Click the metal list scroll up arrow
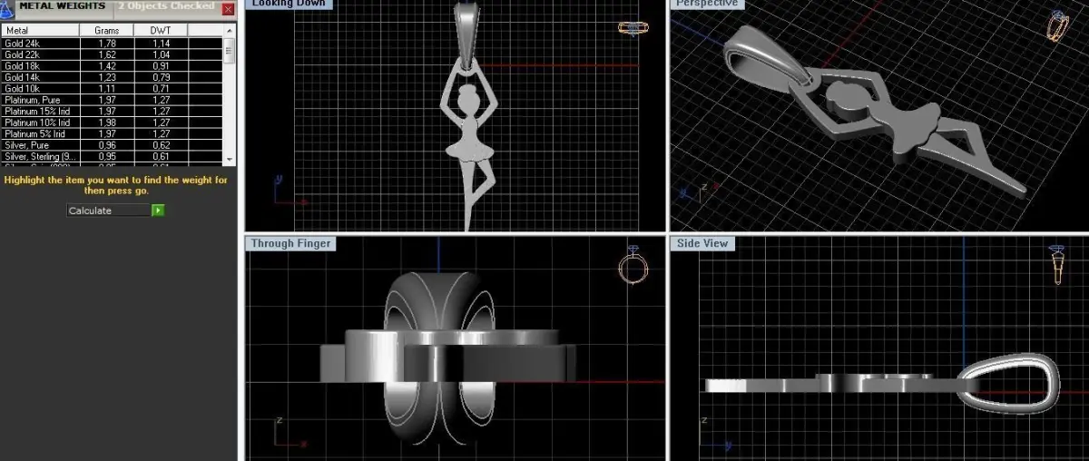 [x=230, y=30]
